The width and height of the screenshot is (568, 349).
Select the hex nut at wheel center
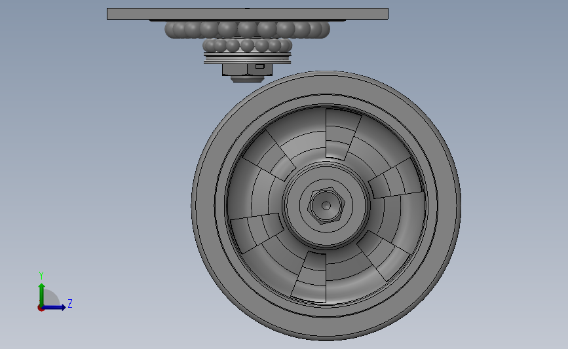click(x=326, y=205)
